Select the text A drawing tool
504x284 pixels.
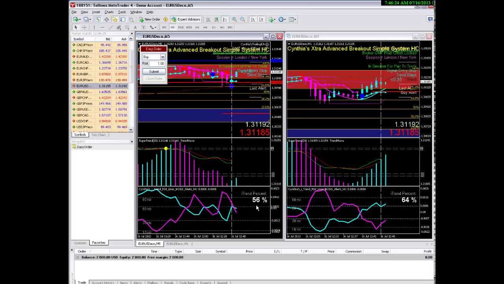pos(135,27)
